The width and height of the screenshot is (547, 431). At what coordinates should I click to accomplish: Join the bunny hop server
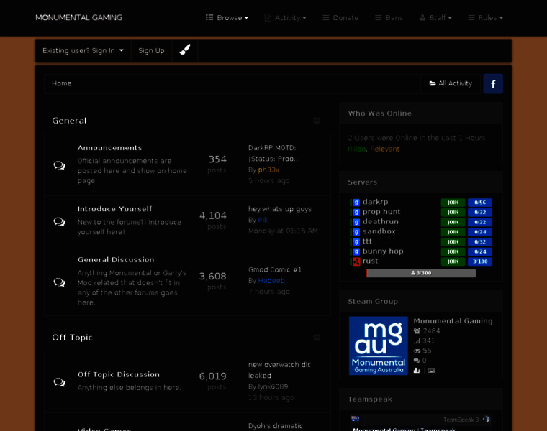tap(453, 251)
